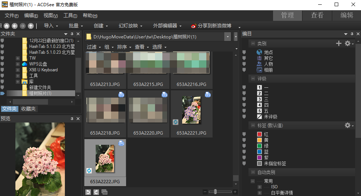Click the 外部编辑器 toolbar button
The height and width of the screenshot is (196, 361).
tap(167, 26)
